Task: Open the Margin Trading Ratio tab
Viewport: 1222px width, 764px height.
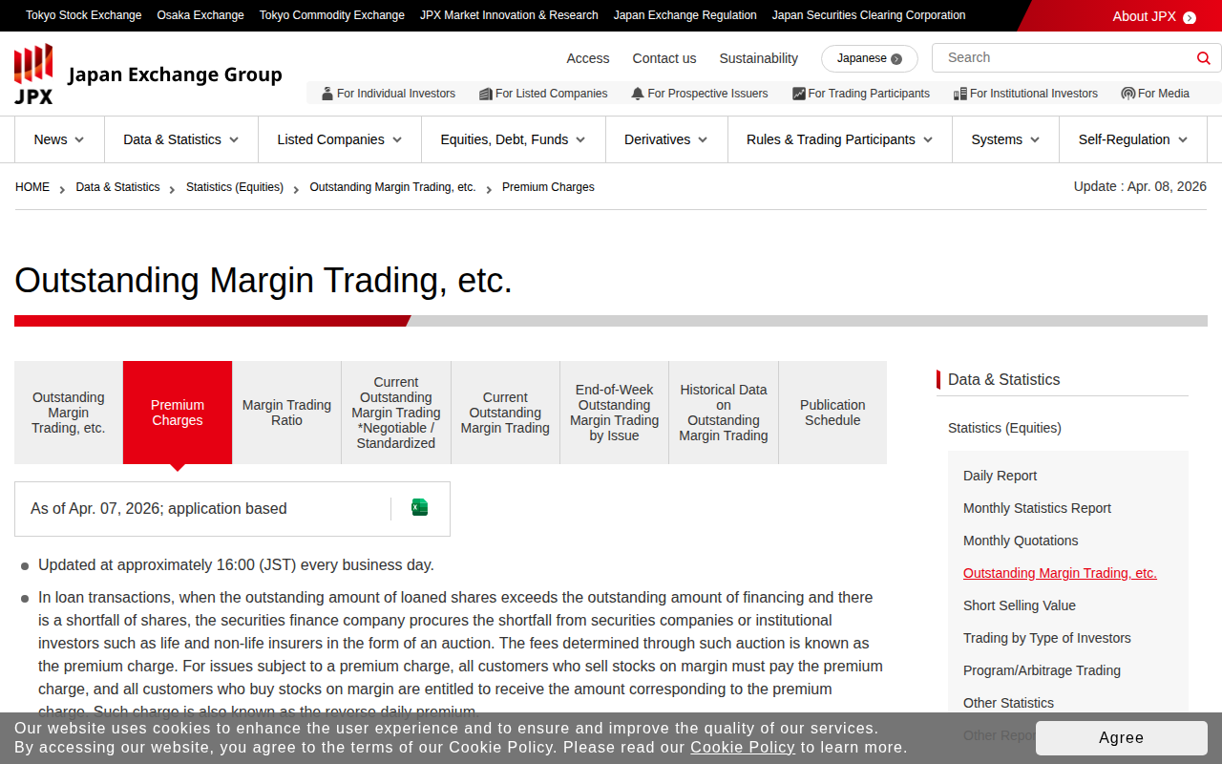Action: [x=286, y=413]
